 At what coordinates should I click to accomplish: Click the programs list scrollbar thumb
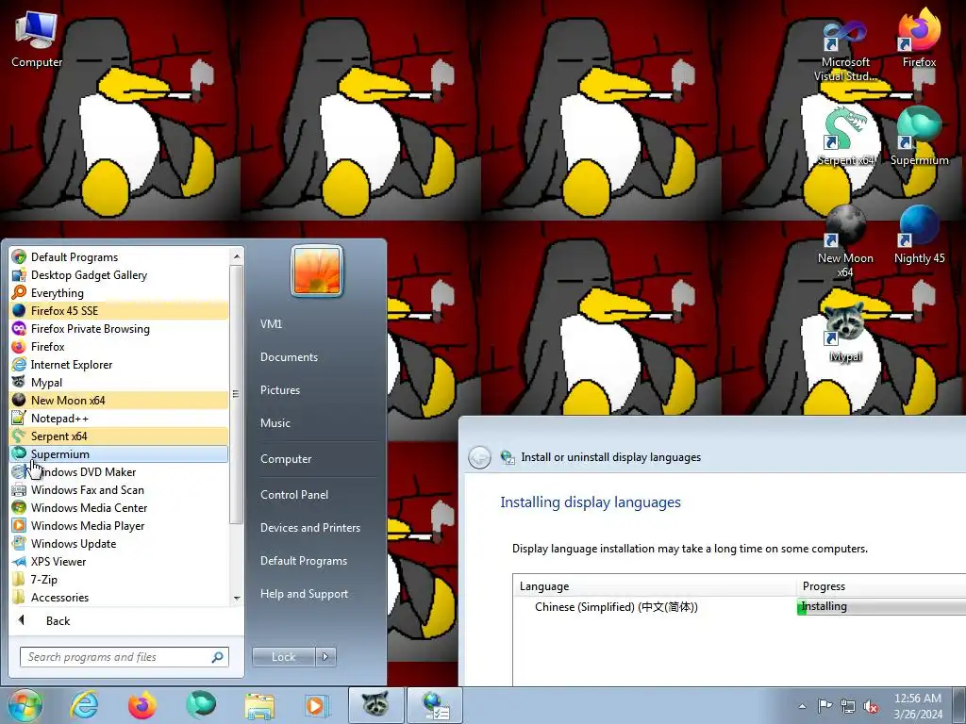(x=236, y=394)
